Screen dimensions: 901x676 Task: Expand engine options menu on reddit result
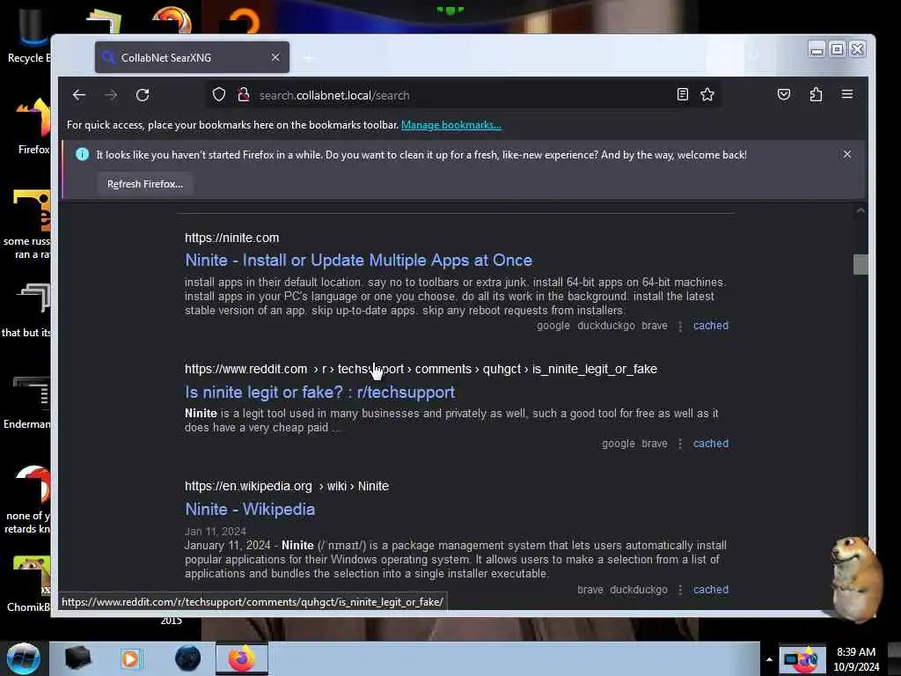point(680,444)
